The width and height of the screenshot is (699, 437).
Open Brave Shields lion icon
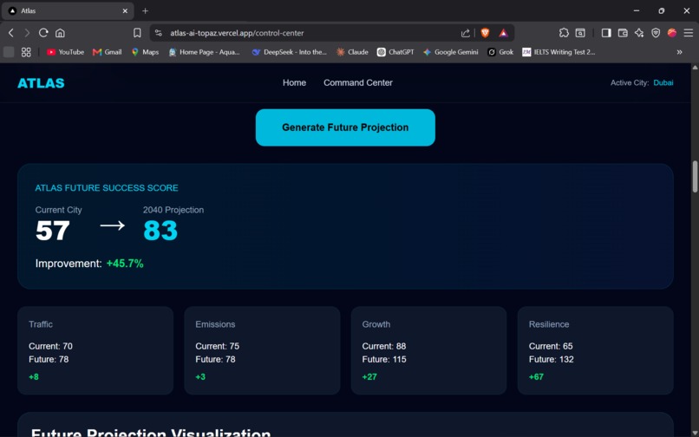485,33
